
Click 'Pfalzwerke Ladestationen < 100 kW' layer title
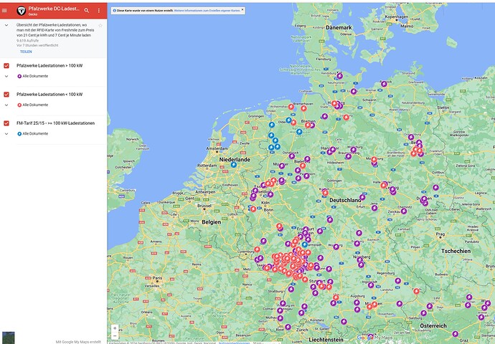(x=49, y=95)
